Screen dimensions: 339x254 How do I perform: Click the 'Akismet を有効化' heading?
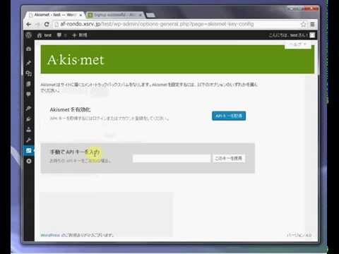tap(70, 109)
